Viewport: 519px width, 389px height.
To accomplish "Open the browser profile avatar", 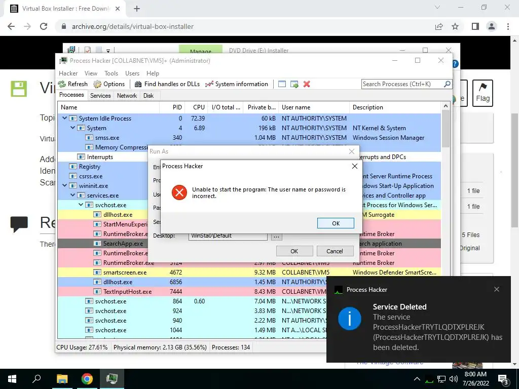I will point(492,26).
